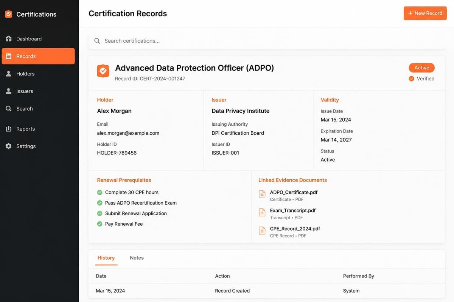Focus the Search certifications input field

(x=266, y=41)
